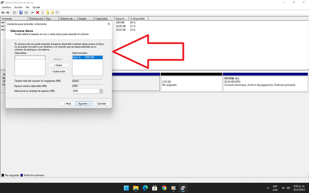309x193 pixels.
Task: Open the blue Help question mark icon
Action: (21, 13)
